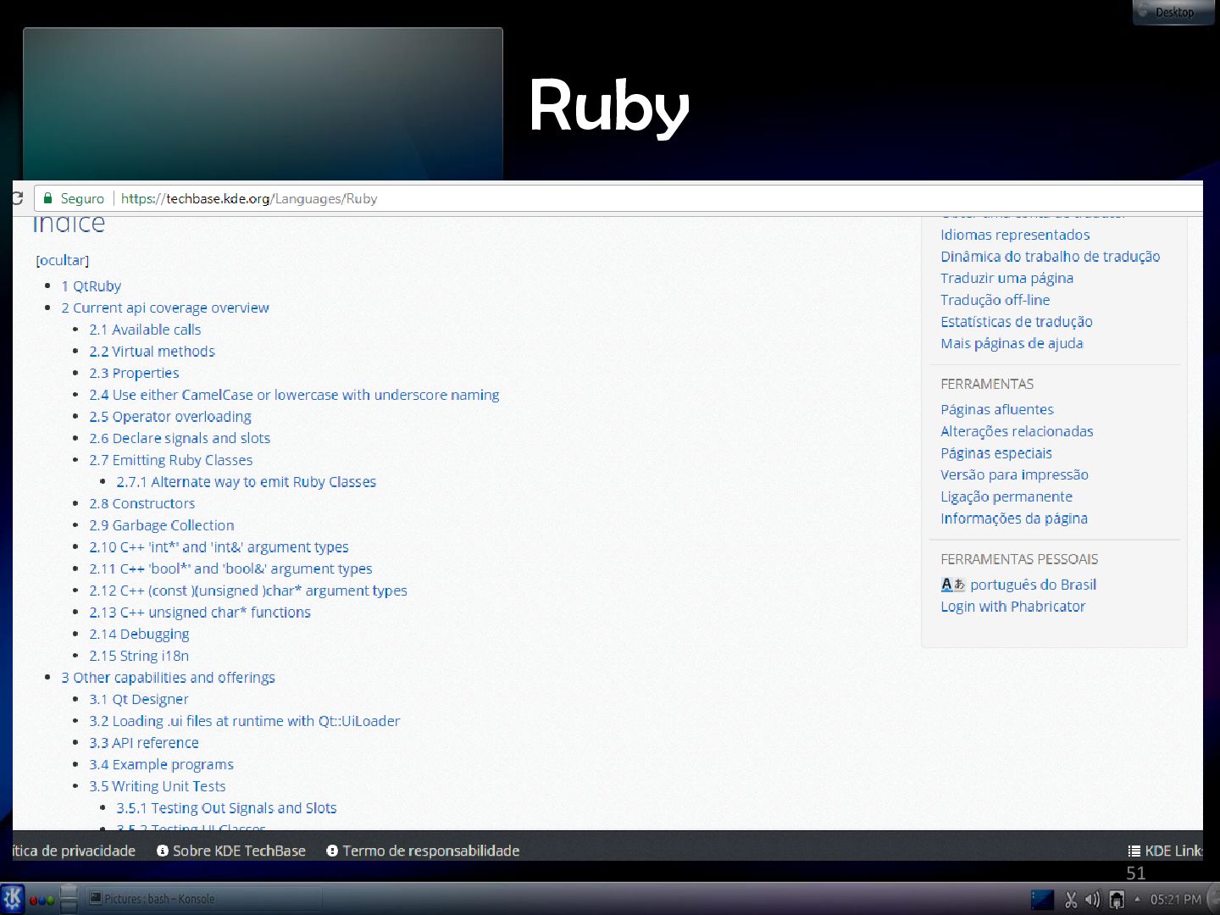Jump to 2.9 Garbage Collection
Viewport: 1220px width, 915px height.
tap(162, 525)
